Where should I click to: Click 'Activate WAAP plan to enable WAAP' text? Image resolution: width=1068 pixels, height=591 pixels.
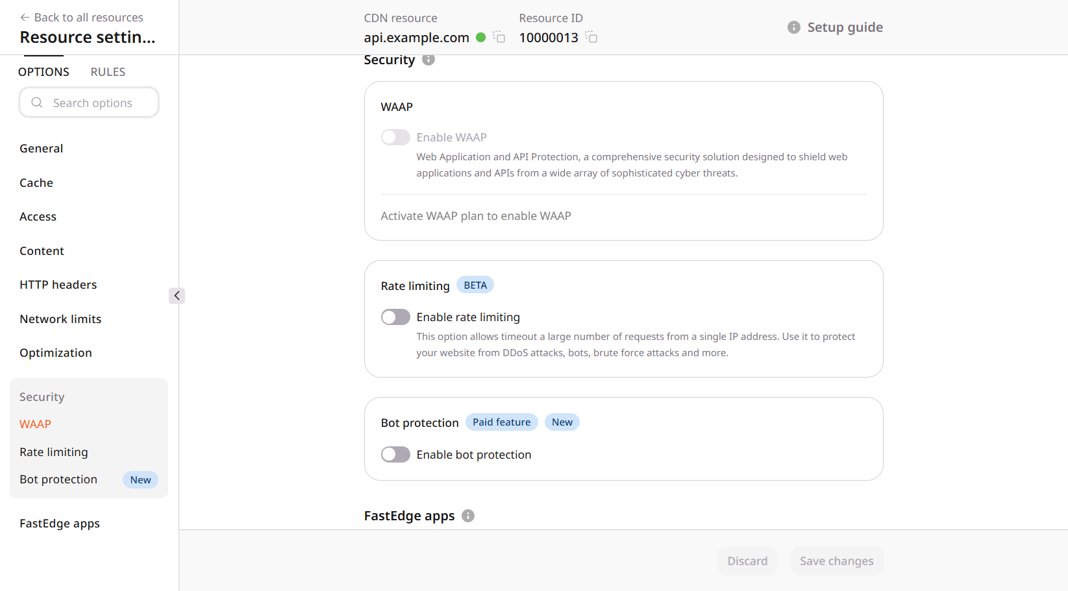click(x=476, y=216)
